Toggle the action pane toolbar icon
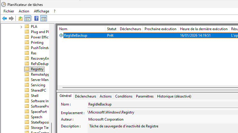 pyautogui.click(x=43, y=19)
